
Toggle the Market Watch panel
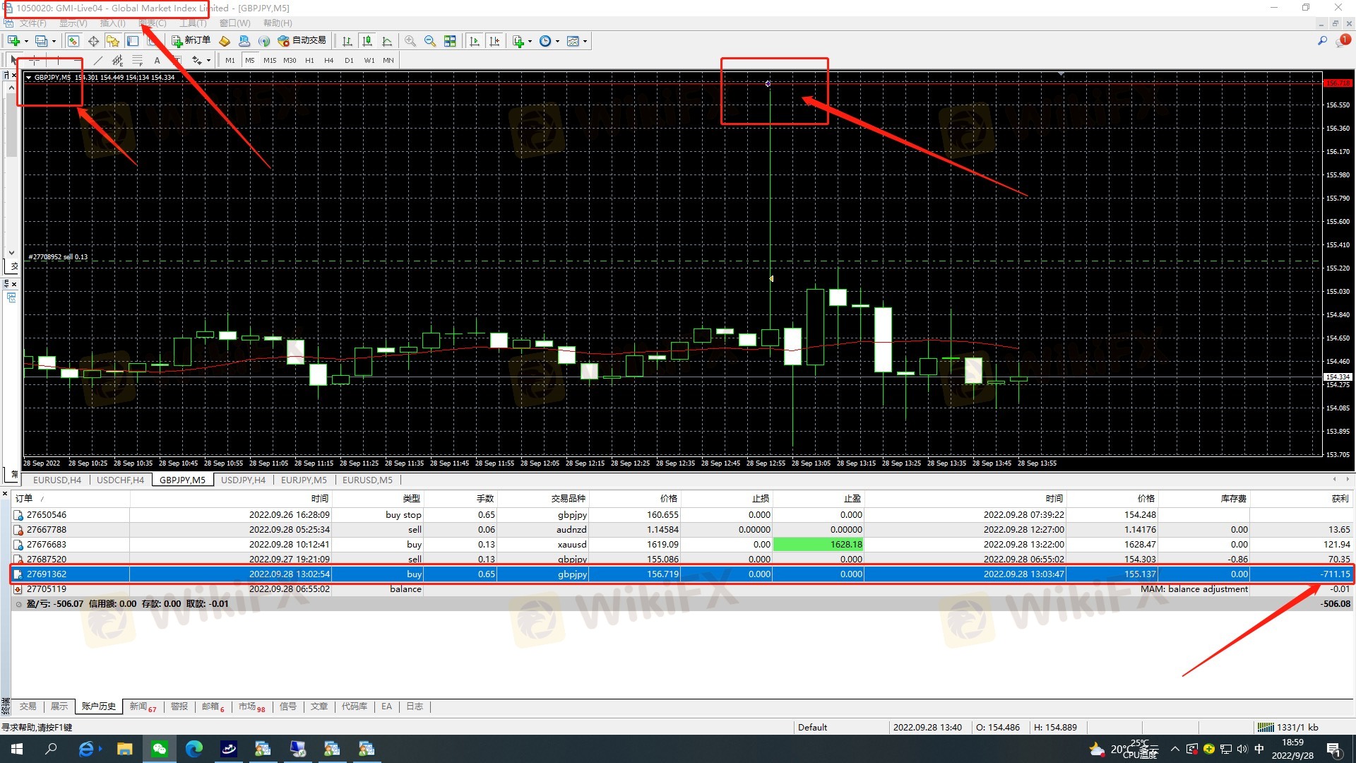pos(73,41)
